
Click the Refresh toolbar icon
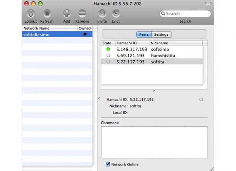pos(47,14)
